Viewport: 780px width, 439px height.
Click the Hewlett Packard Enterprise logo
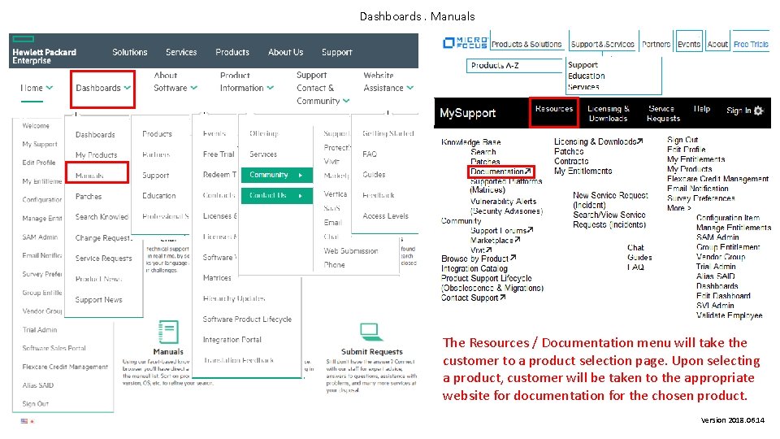click(x=44, y=50)
